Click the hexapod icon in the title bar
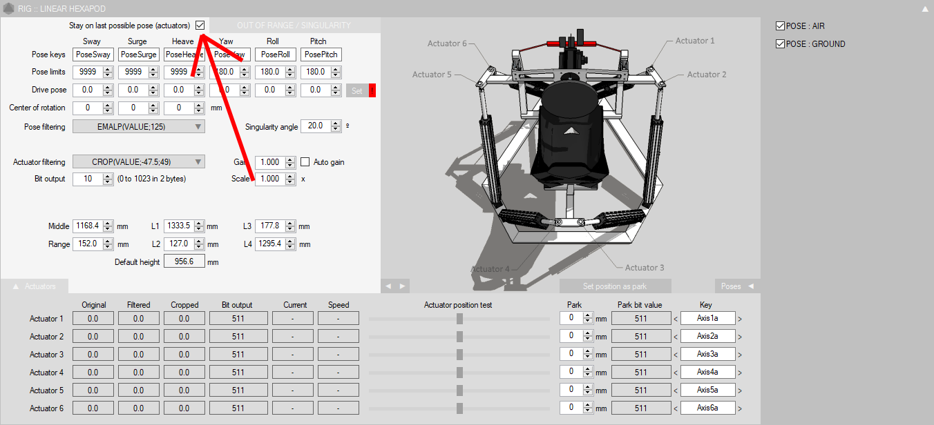This screenshot has height=425, width=934. 8,8
